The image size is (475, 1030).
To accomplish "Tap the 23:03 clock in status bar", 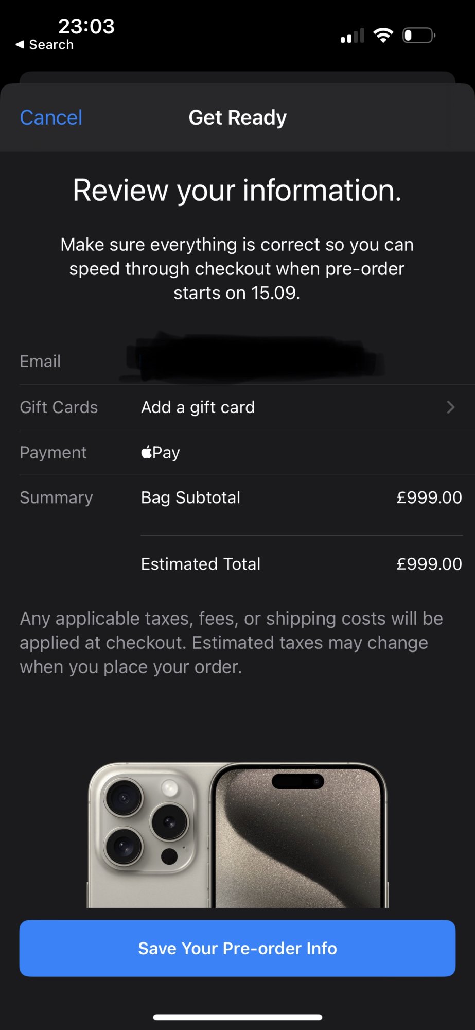I will pyautogui.click(x=86, y=26).
